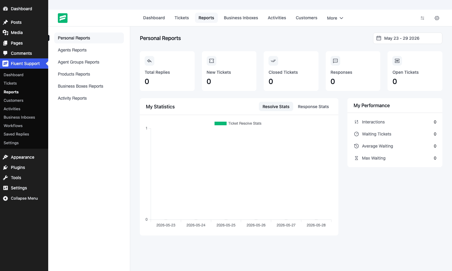Viewport: 452px width, 271px height.
Task: Click the Collapse Menu arrow icon
Action: pyautogui.click(x=5, y=198)
